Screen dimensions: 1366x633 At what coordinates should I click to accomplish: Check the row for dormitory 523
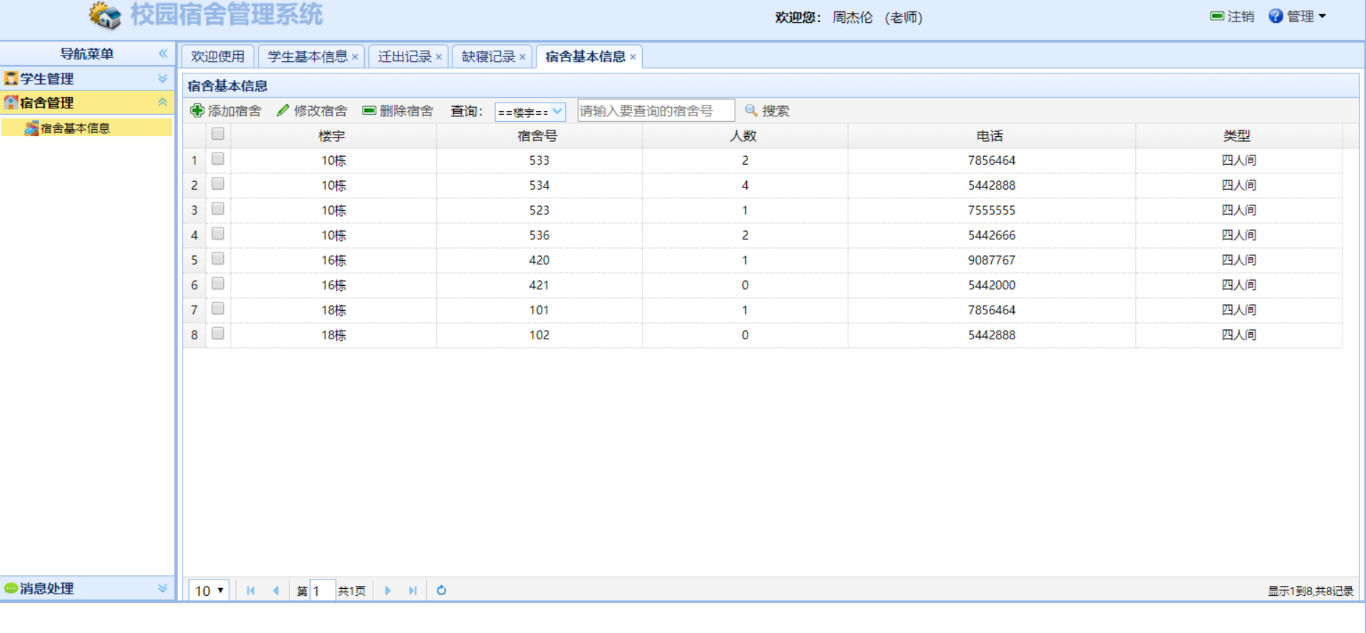(218, 209)
